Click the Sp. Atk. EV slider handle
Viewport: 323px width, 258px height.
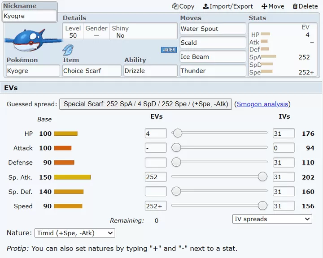click(262, 177)
